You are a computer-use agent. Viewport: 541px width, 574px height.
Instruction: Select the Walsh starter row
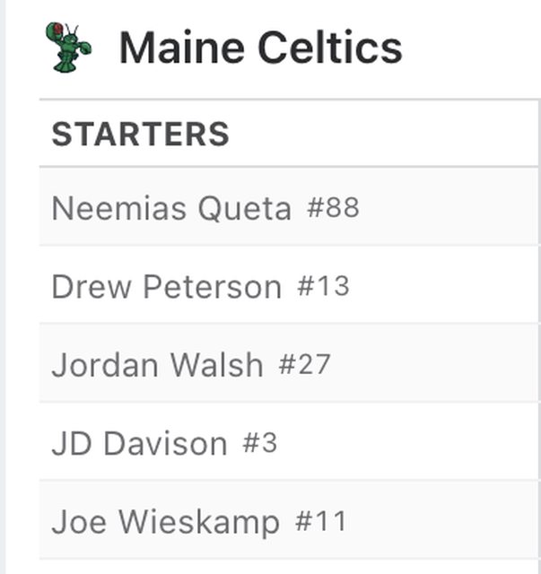[x=431, y=365]
